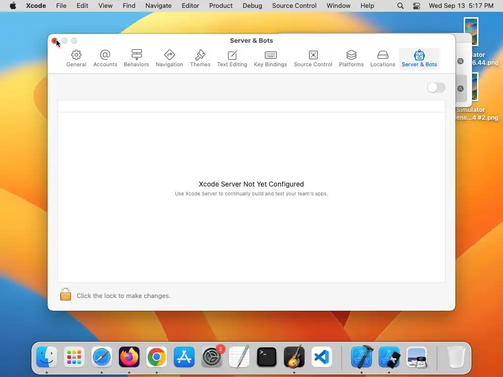Screen dimensions: 503x377
Task: Open the Window menu
Action: tap(338, 6)
